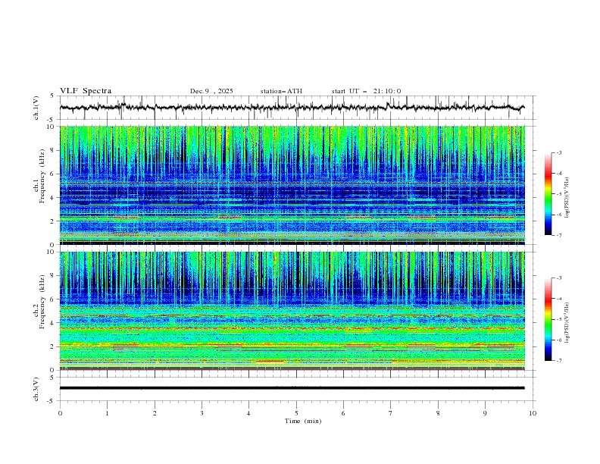This screenshot has width=600, height=464.
Task: Select the "start UT = 21:10:0" text
Action: click(366, 91)
